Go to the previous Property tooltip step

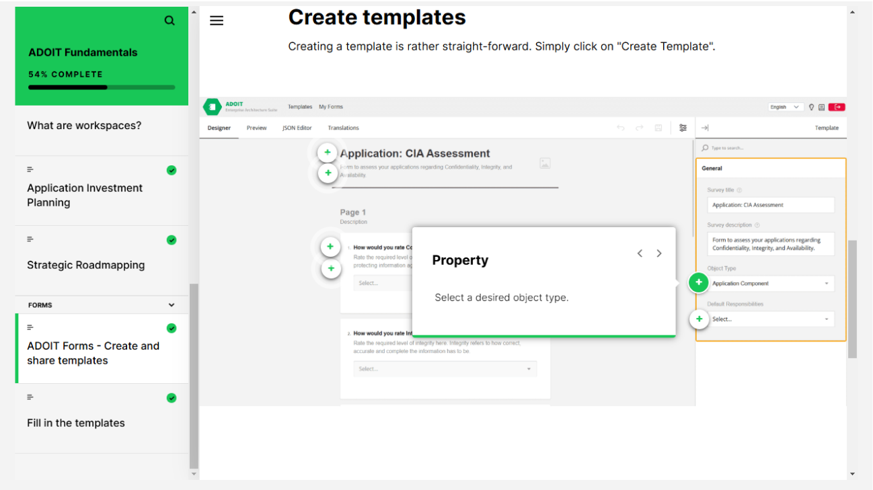(640, 253)
